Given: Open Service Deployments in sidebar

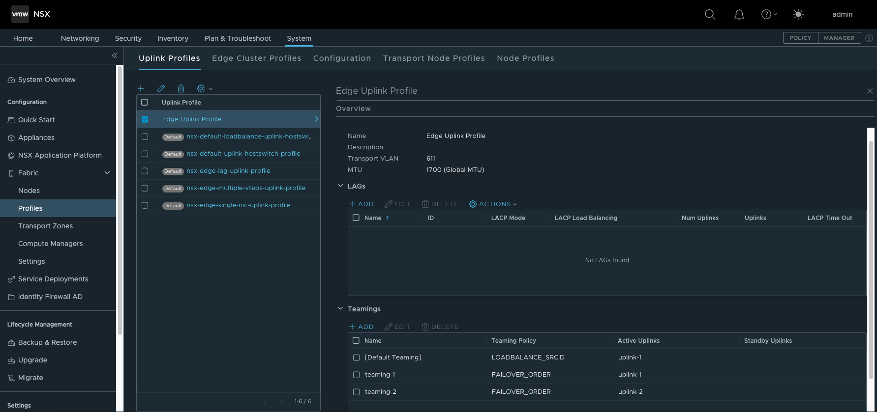Looking at the screenshot, I should (53, 279).
